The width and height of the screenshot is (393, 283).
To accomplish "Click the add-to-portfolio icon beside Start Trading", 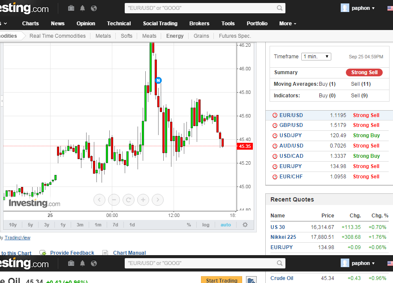I will (x=252, y=280).
